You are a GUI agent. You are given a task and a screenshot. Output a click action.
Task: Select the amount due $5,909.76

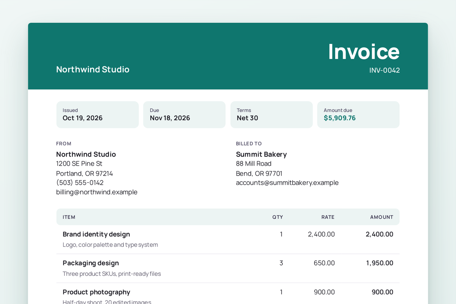point(340,118)
